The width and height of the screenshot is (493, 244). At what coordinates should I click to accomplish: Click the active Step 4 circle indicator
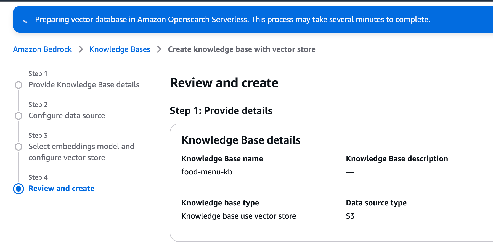18,189
